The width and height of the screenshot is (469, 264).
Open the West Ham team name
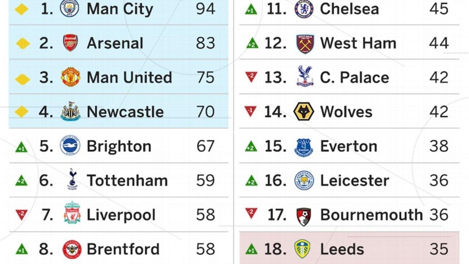point(358,43)
